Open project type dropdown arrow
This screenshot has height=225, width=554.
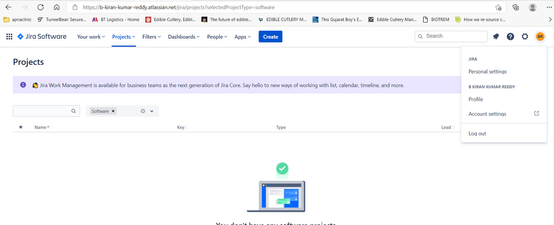151,111
